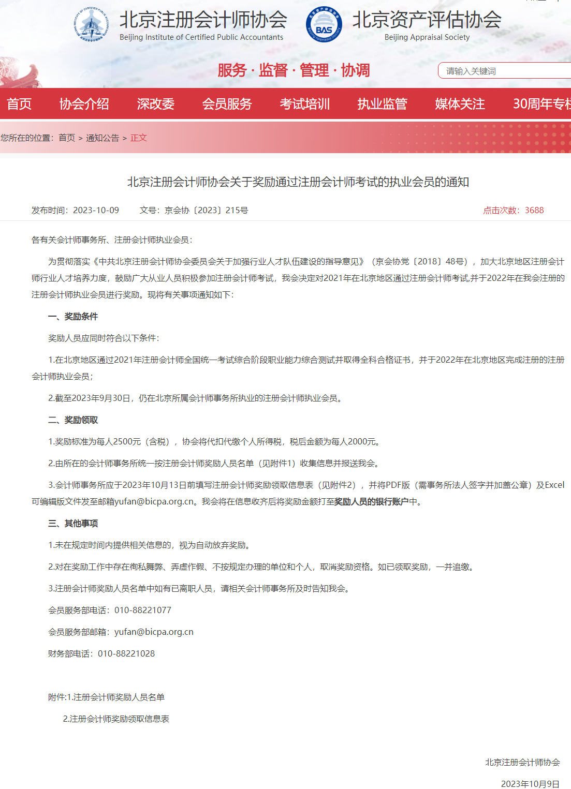Open the 30周年专栏 menu item
571x789 pixels.
click(542, 104)
